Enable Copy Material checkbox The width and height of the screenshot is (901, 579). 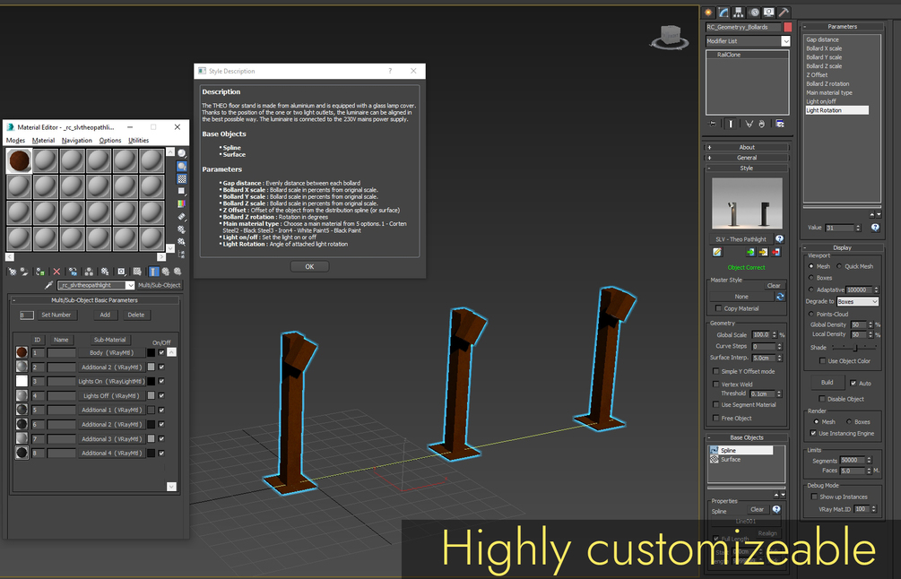tap(718, 308)
